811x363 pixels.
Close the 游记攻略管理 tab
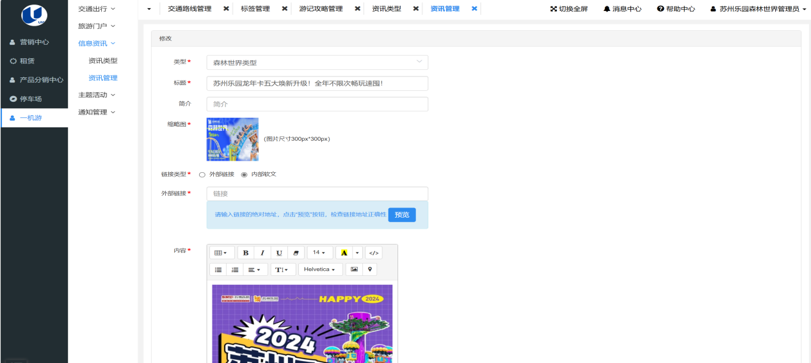point(357,9)
